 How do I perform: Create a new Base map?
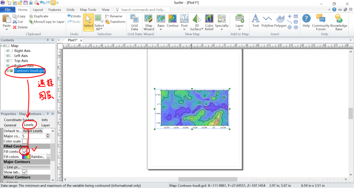pos(161,21)
